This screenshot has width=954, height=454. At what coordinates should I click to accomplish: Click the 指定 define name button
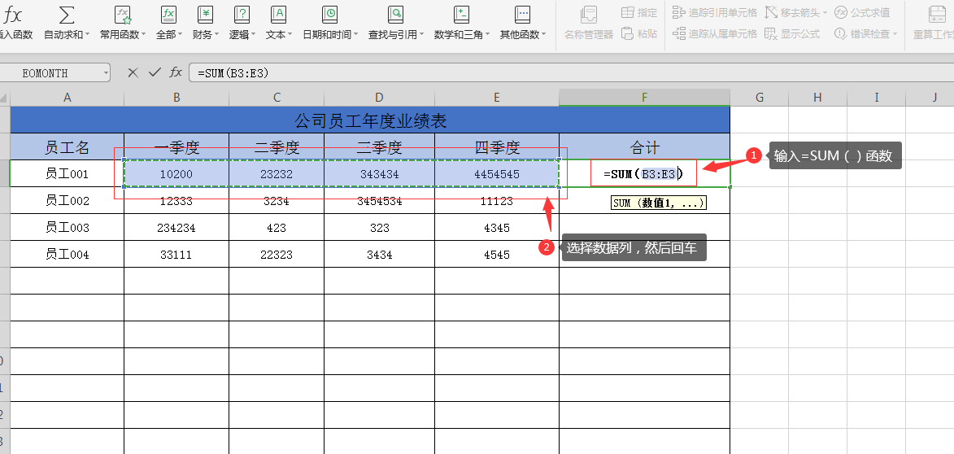pos(638,12)
